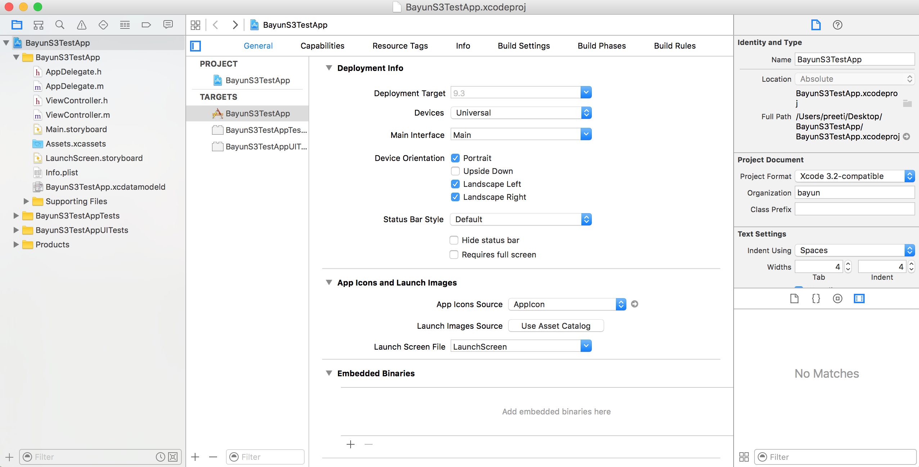Image resolution: width=919 pixels, height=467 pixels.
Task: Check Hide status bar
Action: (x=454, y=240)
